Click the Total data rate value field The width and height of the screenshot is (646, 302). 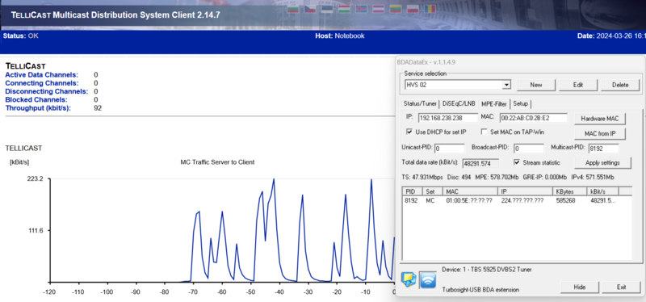pyautogui.click(x=481, y=163)
